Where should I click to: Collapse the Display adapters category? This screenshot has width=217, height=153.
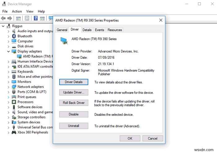[x=8, y=51]
